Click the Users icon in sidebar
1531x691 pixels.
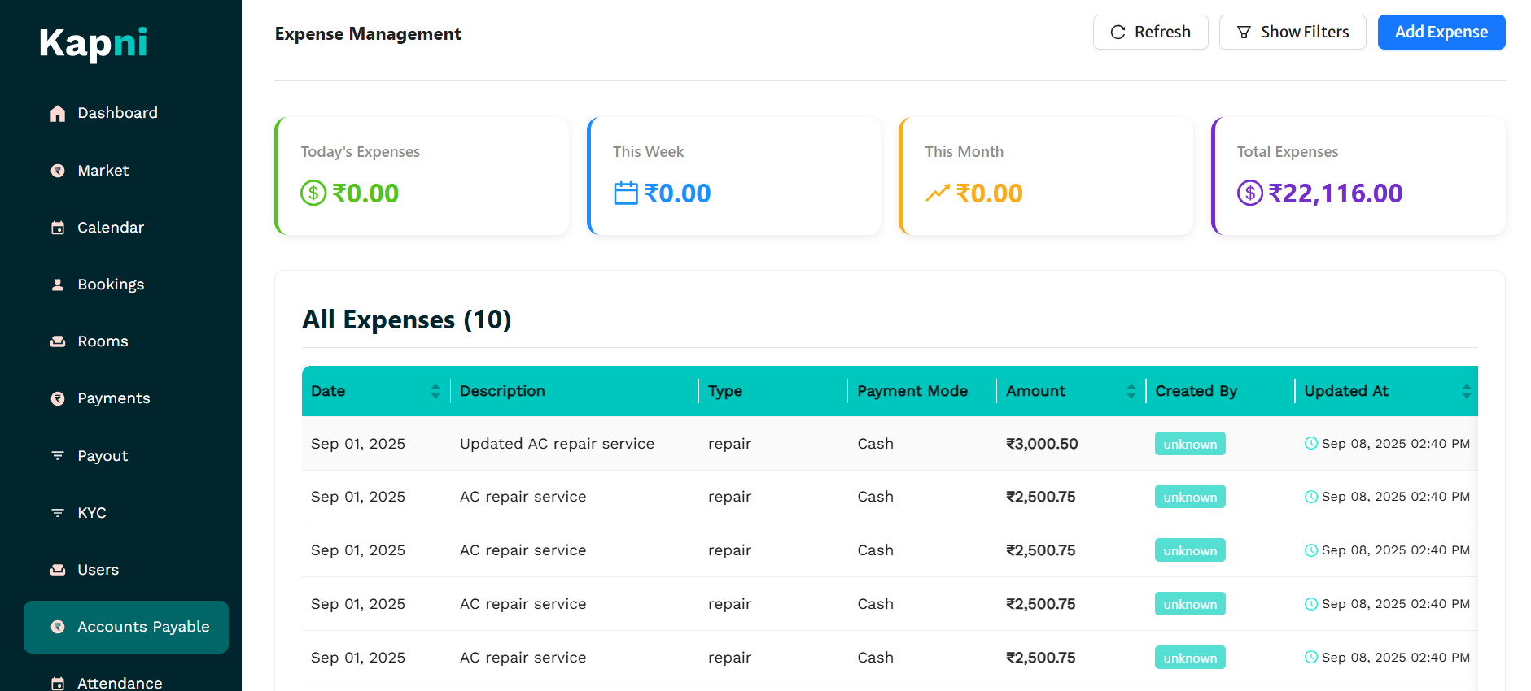pos(58,570)
